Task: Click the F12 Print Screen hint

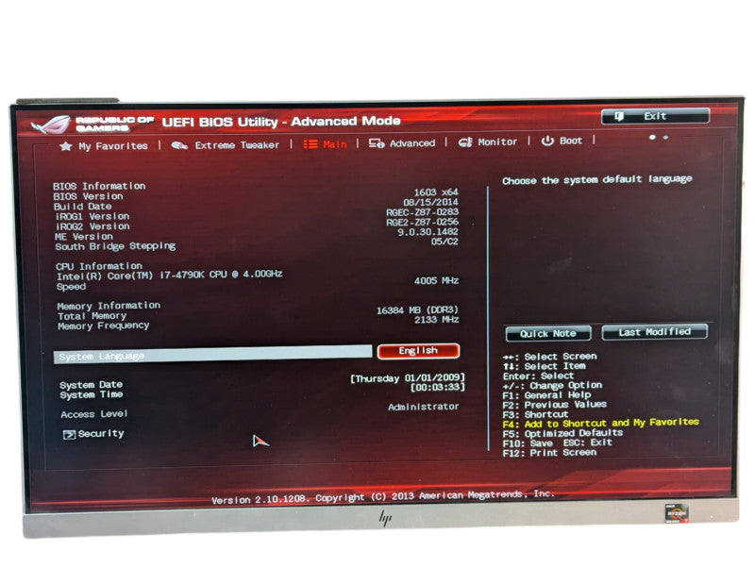Action: [x=549, y=453]
